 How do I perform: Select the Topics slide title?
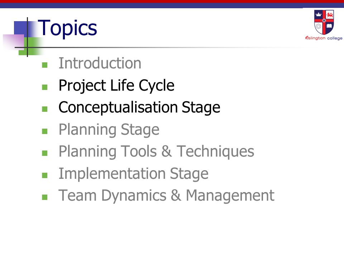tap(67, 28)
